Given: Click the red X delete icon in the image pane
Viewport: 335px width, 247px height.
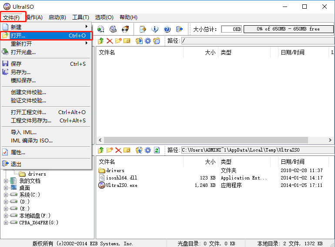Looking at the screenshot, I should pyautogui.click(x=110, y=41).
